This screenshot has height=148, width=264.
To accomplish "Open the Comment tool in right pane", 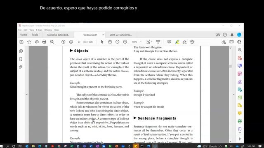I will pos(240,113).
